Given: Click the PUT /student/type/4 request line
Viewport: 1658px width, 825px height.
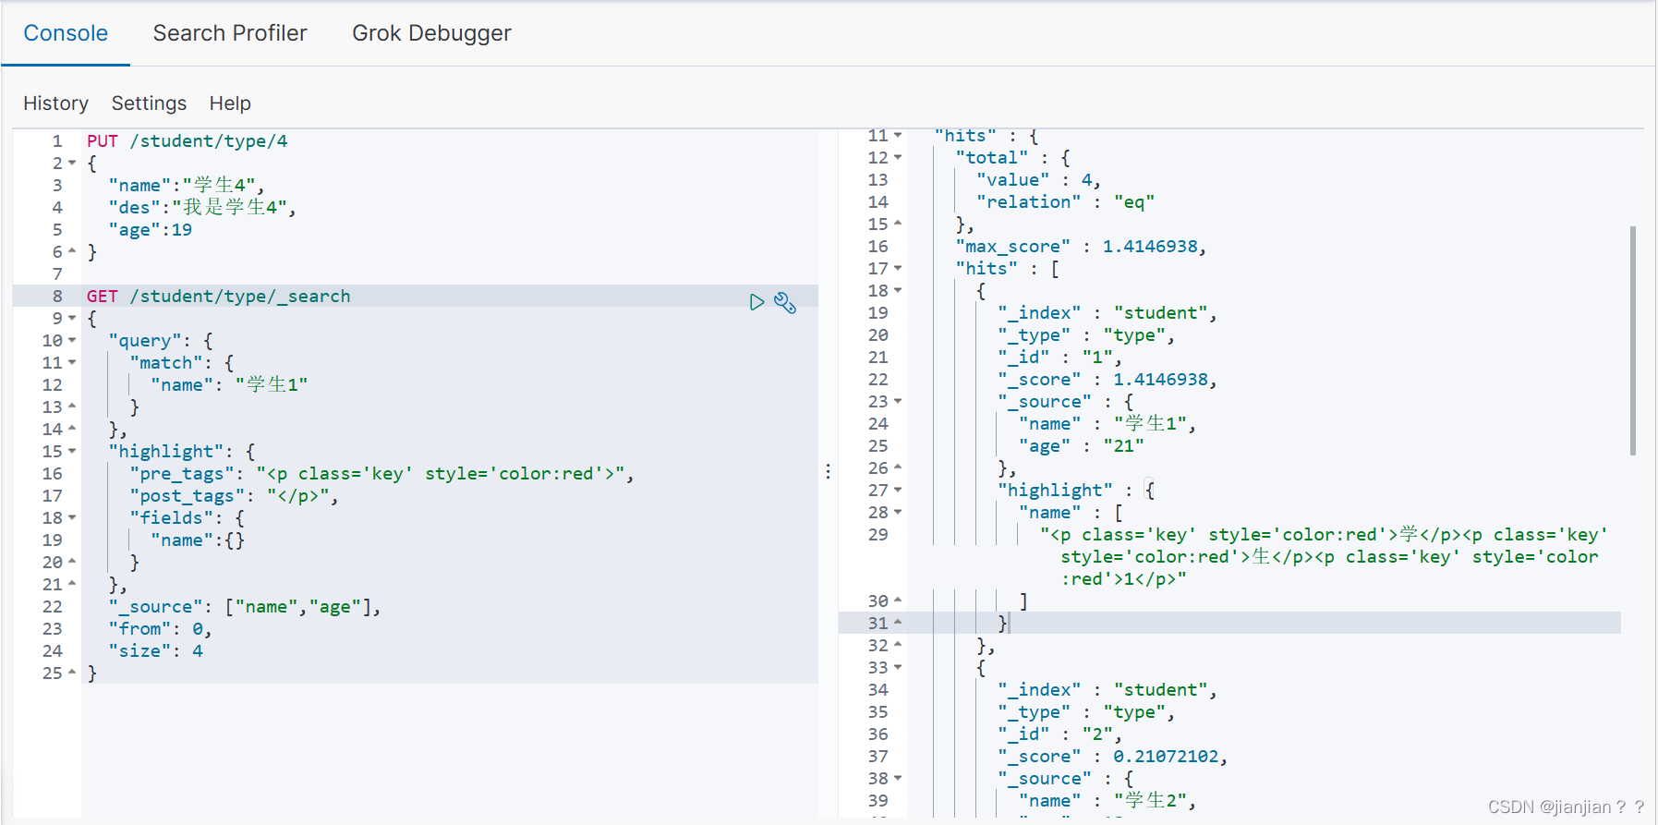Looking at the screenshot, I should (x=188, y=141).
